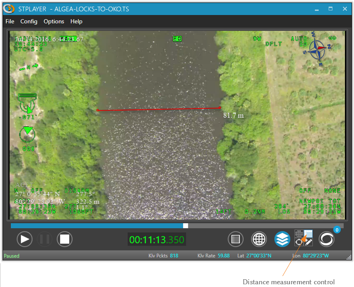Click the Klv Rate value 59.88
Viewport: 354px width, 287px height.
tap(224, 256)
